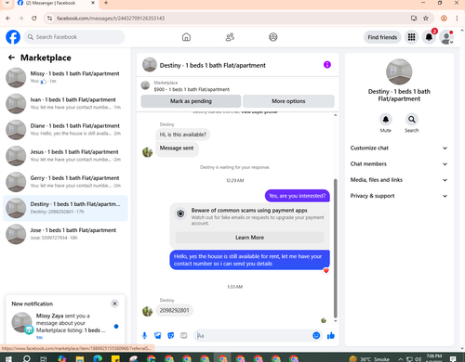Open Gerry's apartment chat
This screenshot has width=465, height=362.
point(65,182)
